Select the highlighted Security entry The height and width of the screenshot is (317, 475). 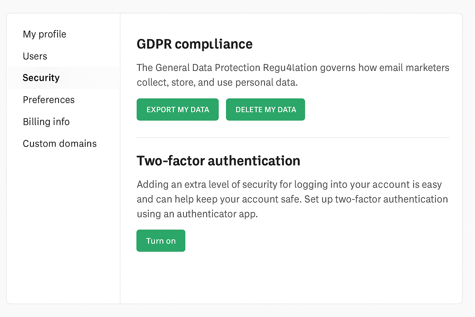[41, 78]
